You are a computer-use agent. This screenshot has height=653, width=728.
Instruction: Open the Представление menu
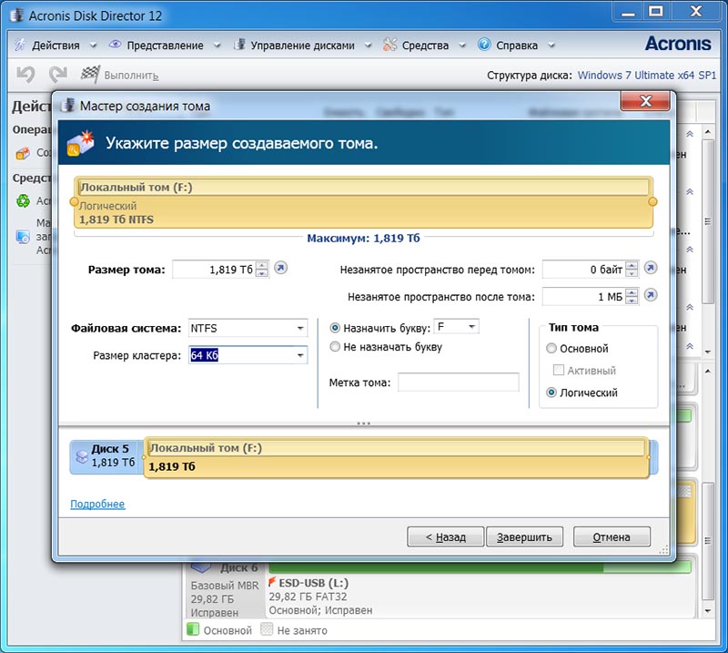pos(165,46)
